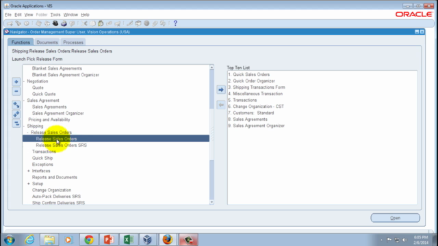Click the Clear Record eraser icon
The height and width of the screenshot is (246, 438).
109,23
